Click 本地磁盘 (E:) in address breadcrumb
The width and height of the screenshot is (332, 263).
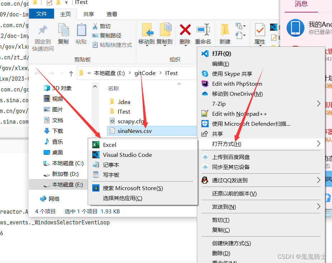point(109,73)
